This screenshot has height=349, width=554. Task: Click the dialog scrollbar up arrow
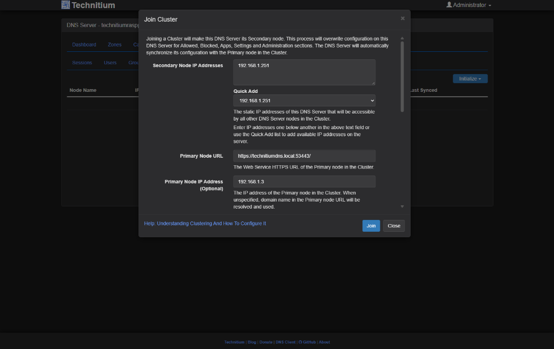click(x=402, y=38)
